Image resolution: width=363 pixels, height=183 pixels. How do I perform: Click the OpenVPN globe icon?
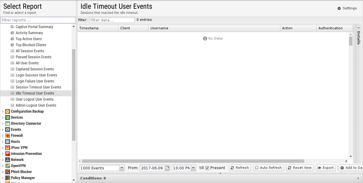point(7,166)
